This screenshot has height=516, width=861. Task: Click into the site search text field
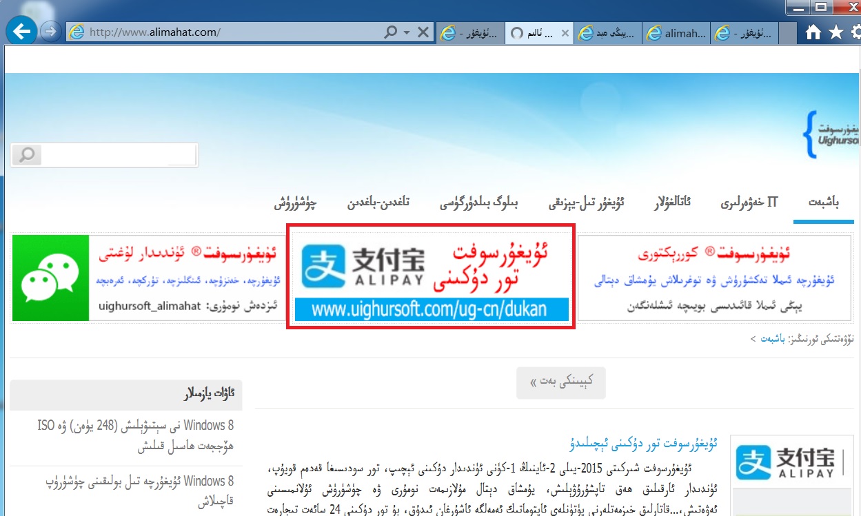119,154
